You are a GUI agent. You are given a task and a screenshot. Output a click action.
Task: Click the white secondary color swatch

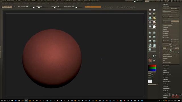point(150,81)
